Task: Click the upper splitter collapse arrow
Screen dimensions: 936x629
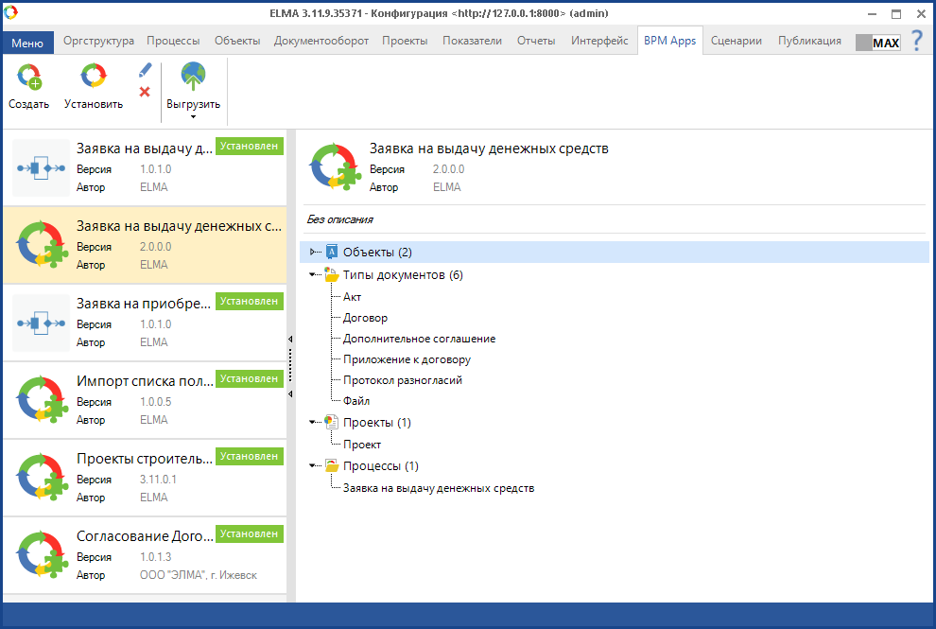Action: [x=290, y=340]
